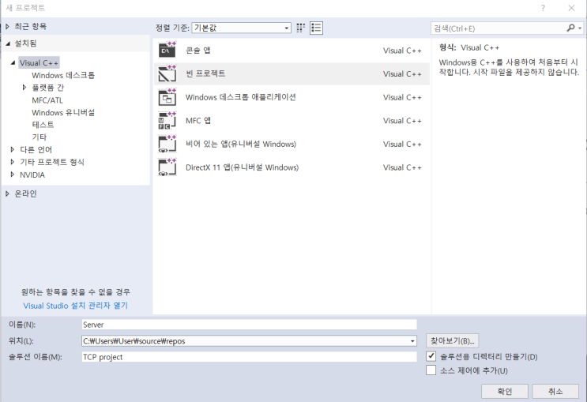This screenshot has height=402, width=587.
Task: Open the 위치 path dropdown arrow
Action: (412, 341)
